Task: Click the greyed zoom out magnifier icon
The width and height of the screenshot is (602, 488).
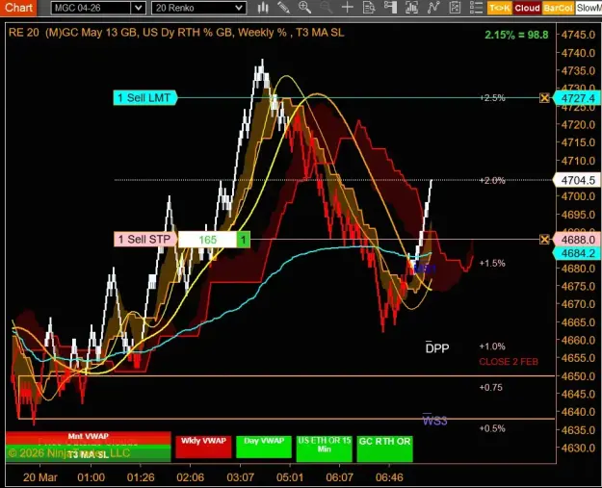Action: point(326,8)
